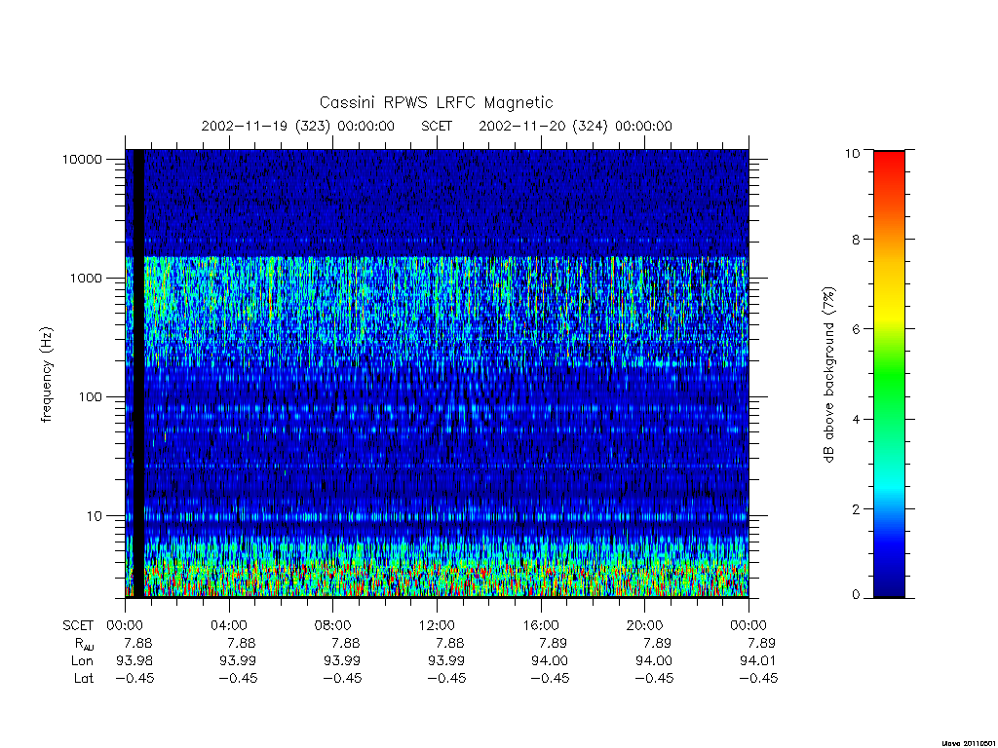Click the 04:00 SCET time tick label
This screenshot has height=748, width=998.
click(228, 625)
